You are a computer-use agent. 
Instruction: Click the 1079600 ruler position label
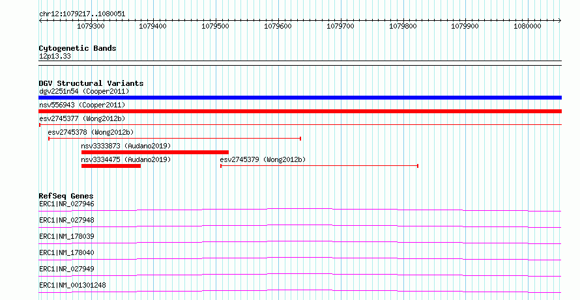tap(278, 26)
